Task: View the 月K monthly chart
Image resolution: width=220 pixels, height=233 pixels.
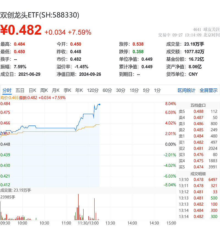Action: pyautogui.click(x=56, y=90)
